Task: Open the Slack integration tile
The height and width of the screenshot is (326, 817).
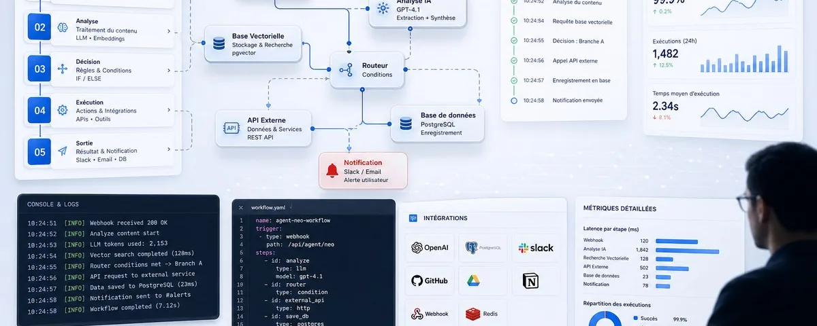Action: point(536,248)
